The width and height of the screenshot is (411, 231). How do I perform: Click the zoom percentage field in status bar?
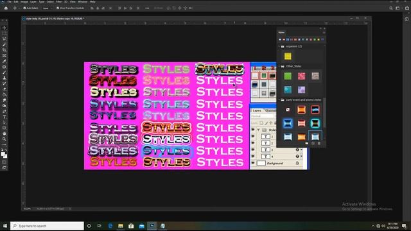pos(27,209)
